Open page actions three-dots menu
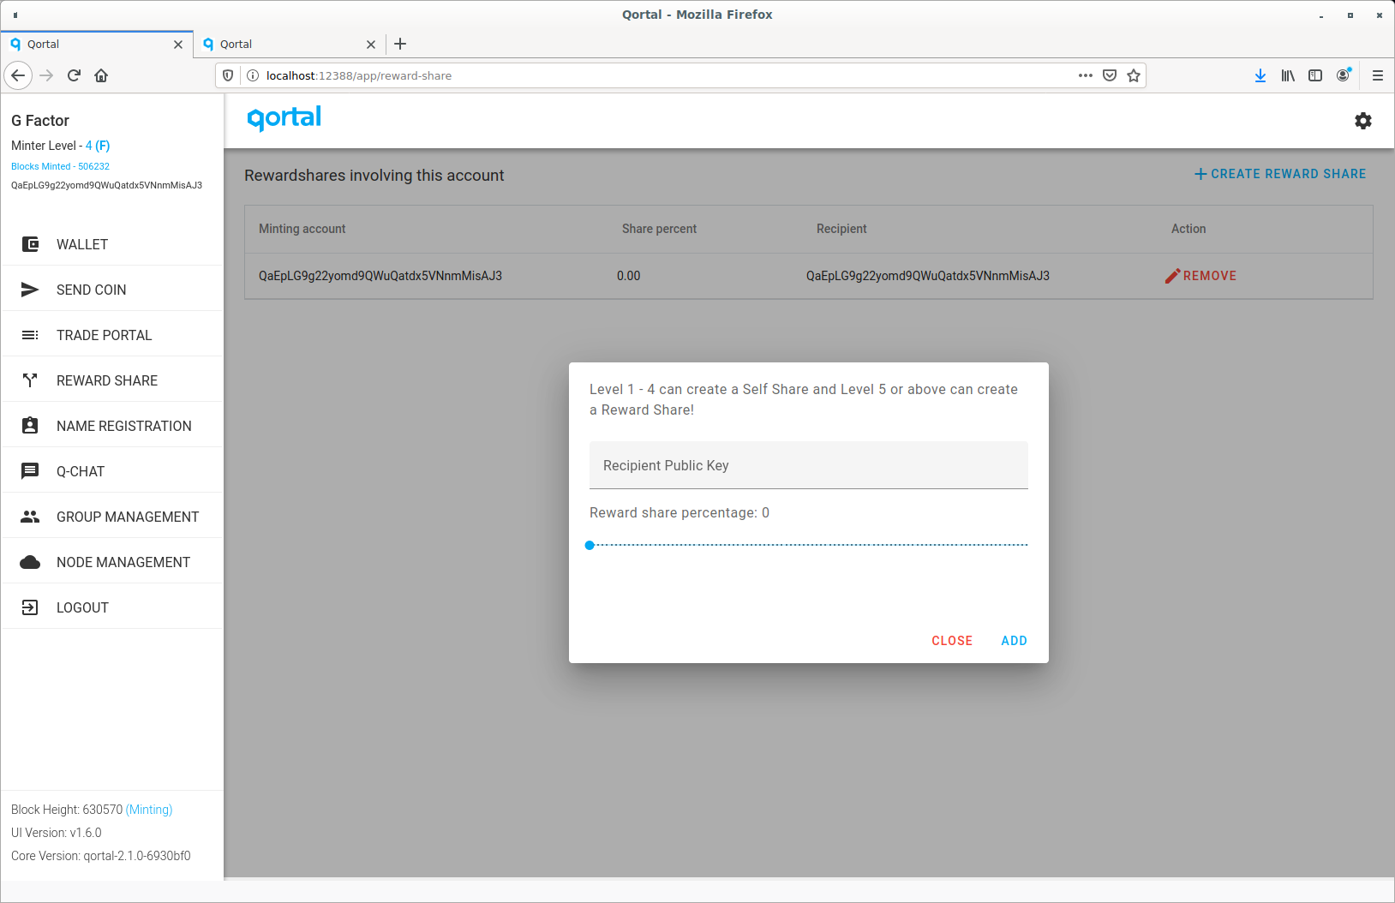The height and width of the screenshot is (903, 1395). pos(1086,75)
